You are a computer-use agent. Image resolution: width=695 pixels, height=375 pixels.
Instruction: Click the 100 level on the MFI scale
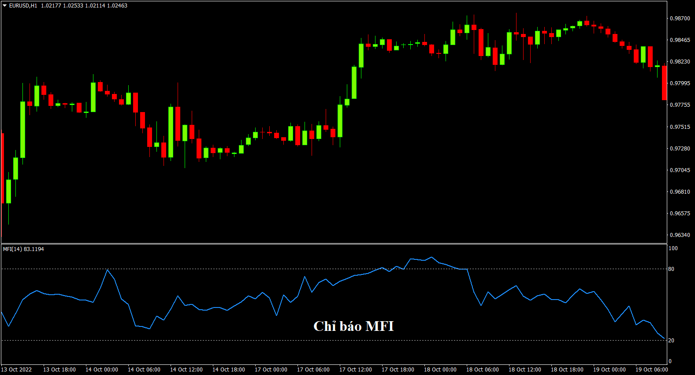pos(673,248)
